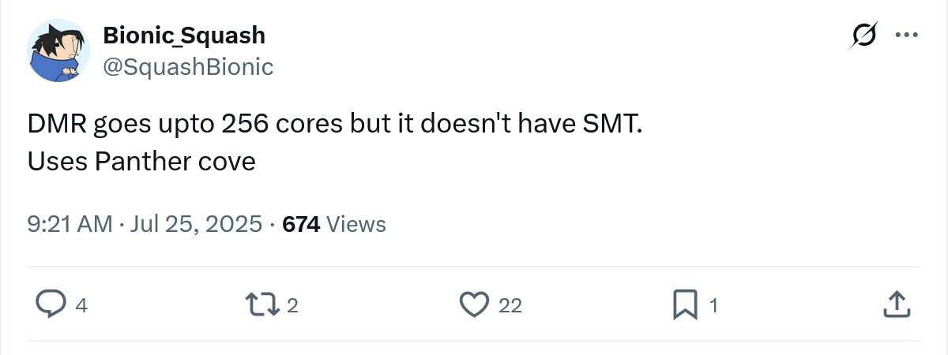Click the repost count number 2
Screen dimensions: 948x355
[292, 305]
